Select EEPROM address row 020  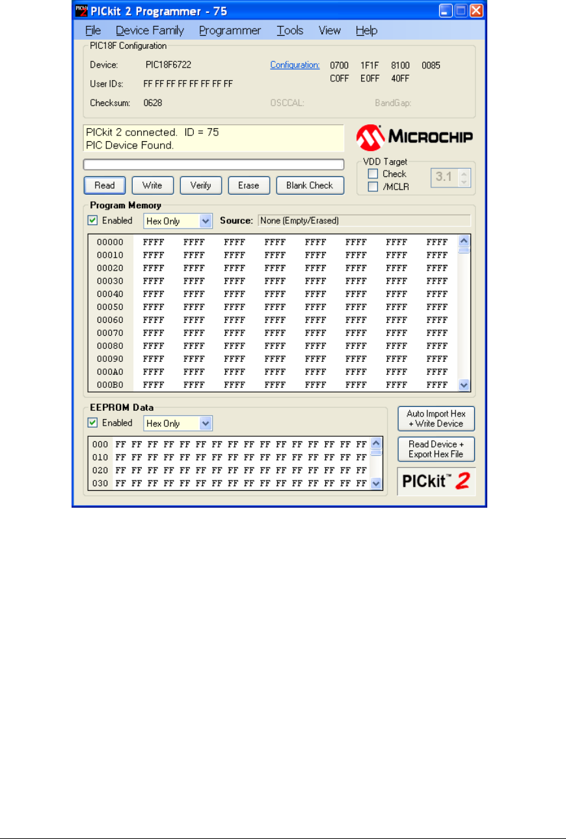[100, 470]
